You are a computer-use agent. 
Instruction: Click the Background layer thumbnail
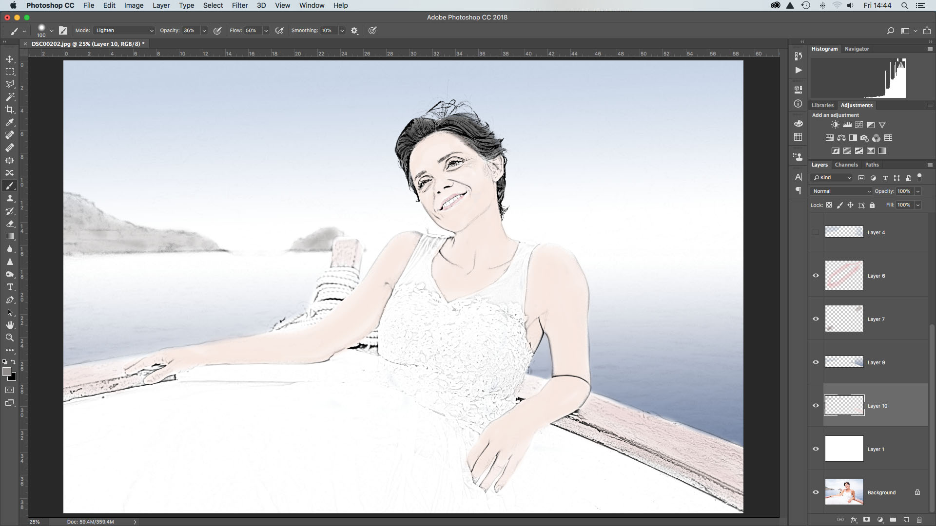[x=843, y=492]
